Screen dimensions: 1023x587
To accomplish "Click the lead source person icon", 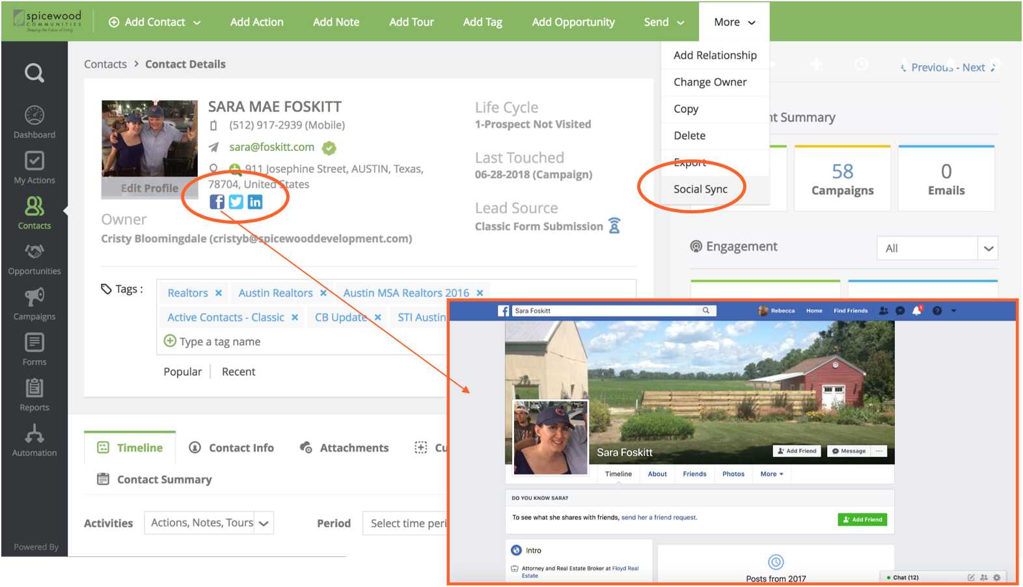I will tap(614, 225).
